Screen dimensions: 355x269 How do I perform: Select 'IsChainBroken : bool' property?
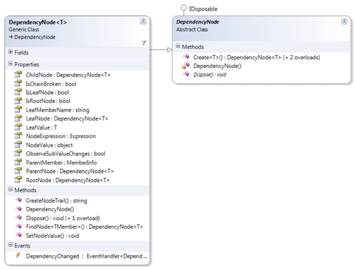pyautogui.click(x=51, y=84)
